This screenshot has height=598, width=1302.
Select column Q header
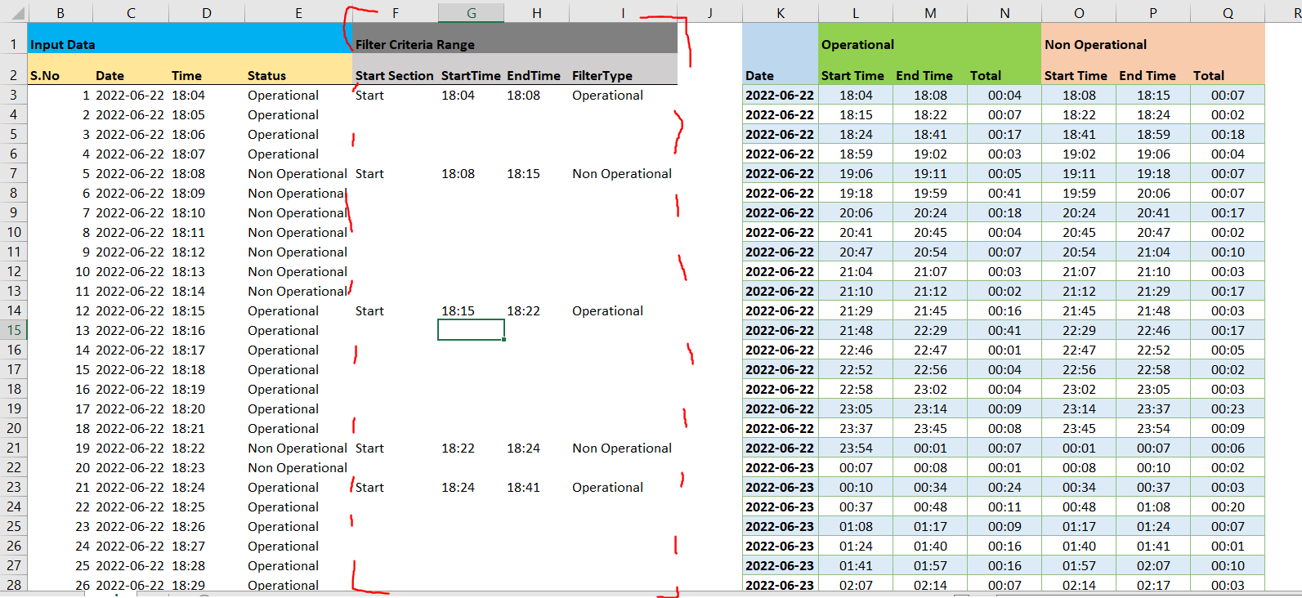click(x=1228, y=13)
